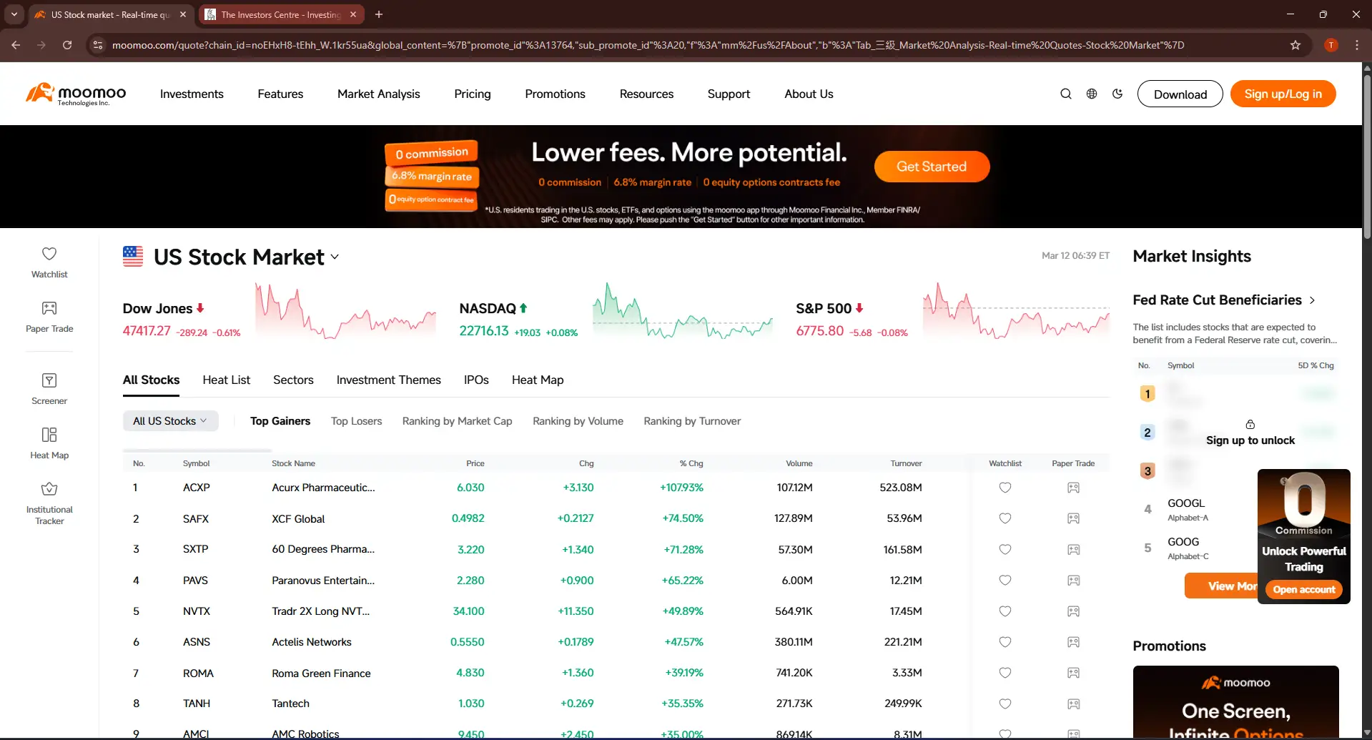This screenshot has height=740, width=1372.
Task: Click Open account popup button
Action: point(1303,589)
